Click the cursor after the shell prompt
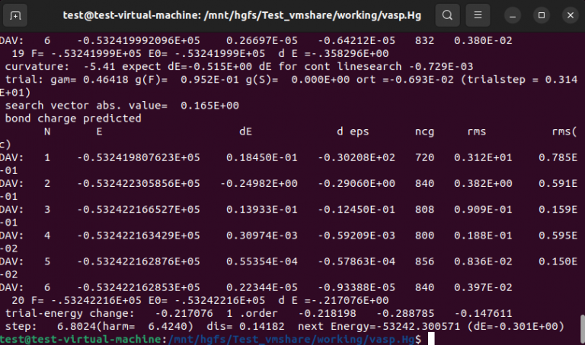This screenshot has width=585, height=345. pos(430,338)
